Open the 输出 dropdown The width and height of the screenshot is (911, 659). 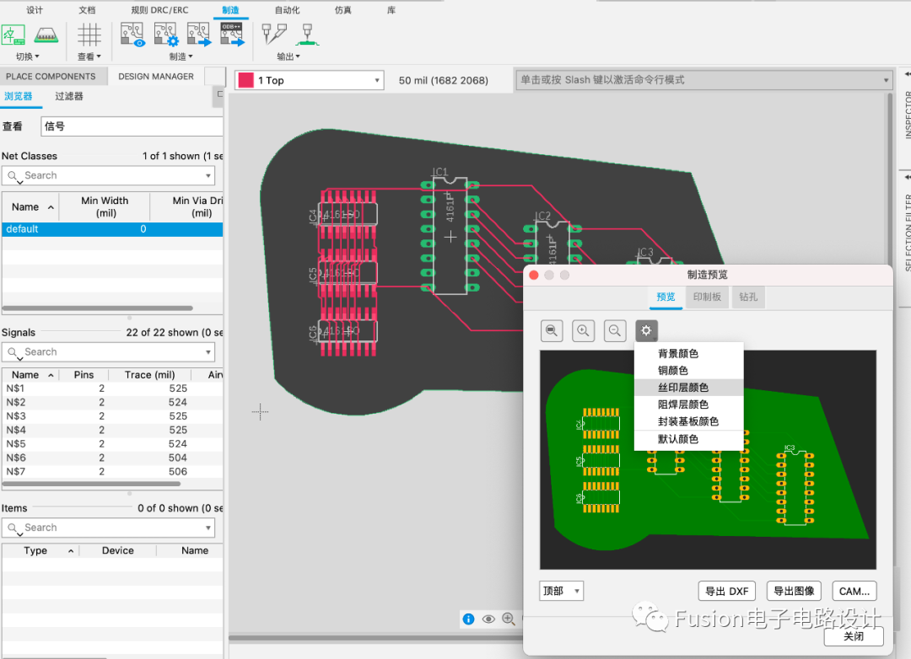point(288,56)
